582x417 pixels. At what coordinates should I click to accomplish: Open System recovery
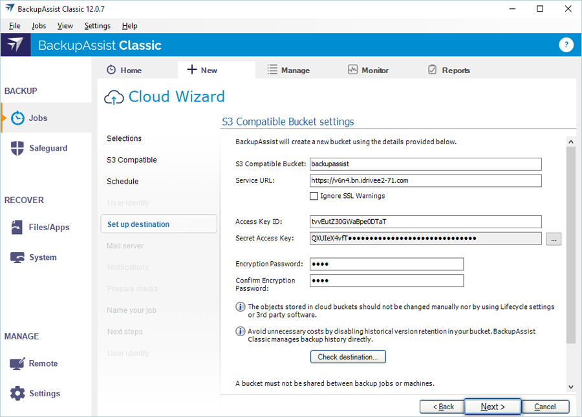point(34,257)
